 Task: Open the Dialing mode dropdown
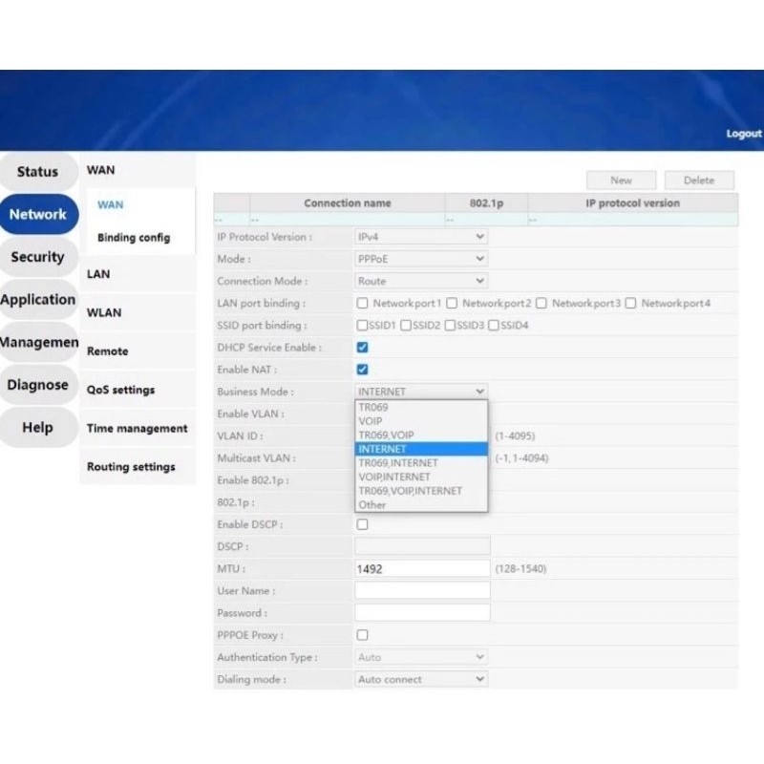(420, 680)
